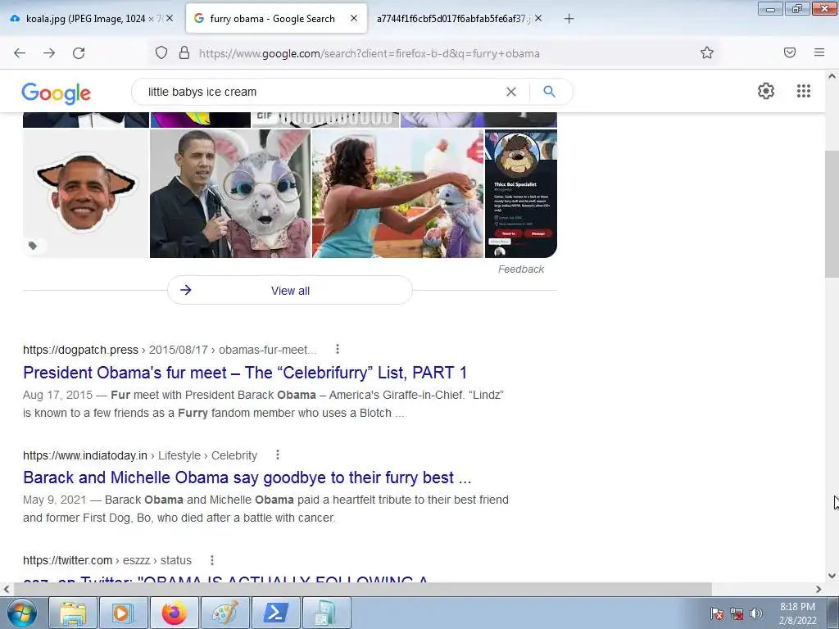Image resolution: width=839 pixels, height=629 pixels.
Task: Open Barack and Michelle Obama say goodbye result
Action: pos(247,477)
